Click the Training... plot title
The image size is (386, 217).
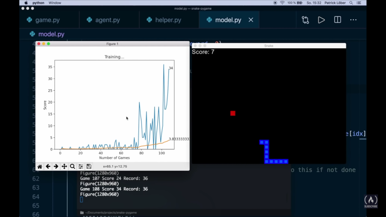click(x=114, y=57)
